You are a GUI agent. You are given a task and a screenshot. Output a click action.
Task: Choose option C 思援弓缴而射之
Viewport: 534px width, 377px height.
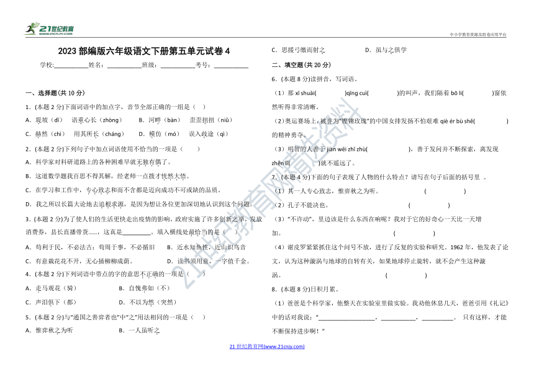(x=298, y=50)
